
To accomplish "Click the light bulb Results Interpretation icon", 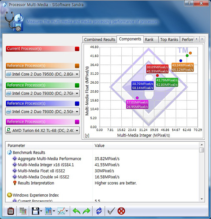I will (15, 183).
